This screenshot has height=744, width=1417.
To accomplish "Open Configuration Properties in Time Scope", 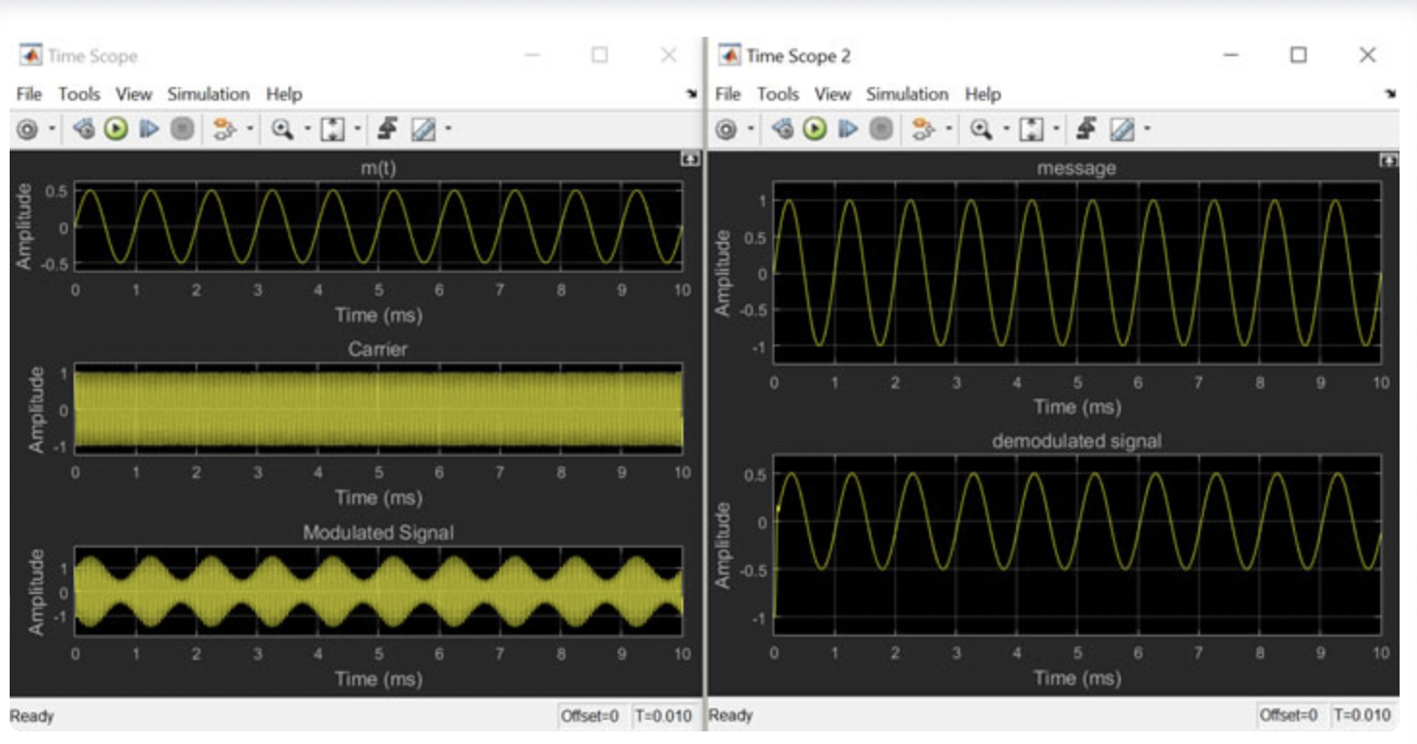I will click(x=25, y=131).
